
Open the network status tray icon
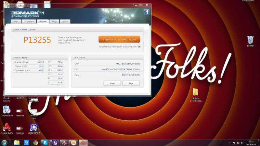point(238,143)
